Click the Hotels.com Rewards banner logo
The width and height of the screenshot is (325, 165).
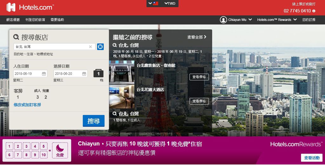tap(296, 144)
